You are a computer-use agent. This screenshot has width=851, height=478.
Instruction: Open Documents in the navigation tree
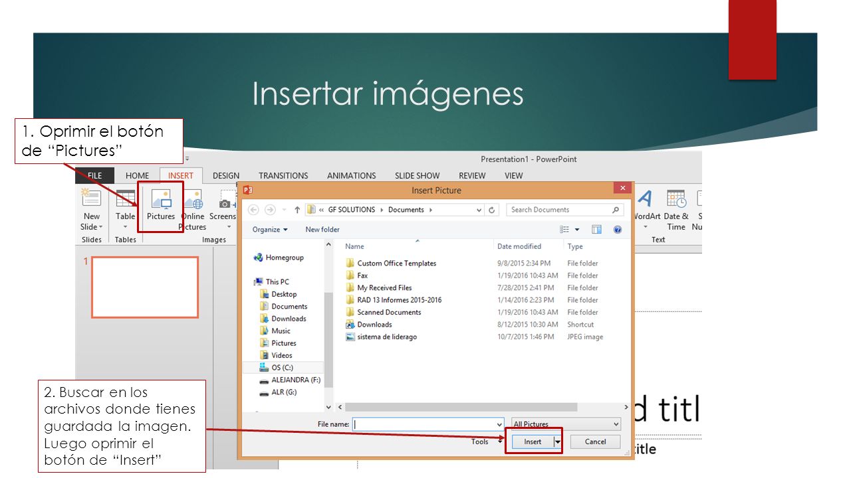pyautogui.click(x=289, y=307)
